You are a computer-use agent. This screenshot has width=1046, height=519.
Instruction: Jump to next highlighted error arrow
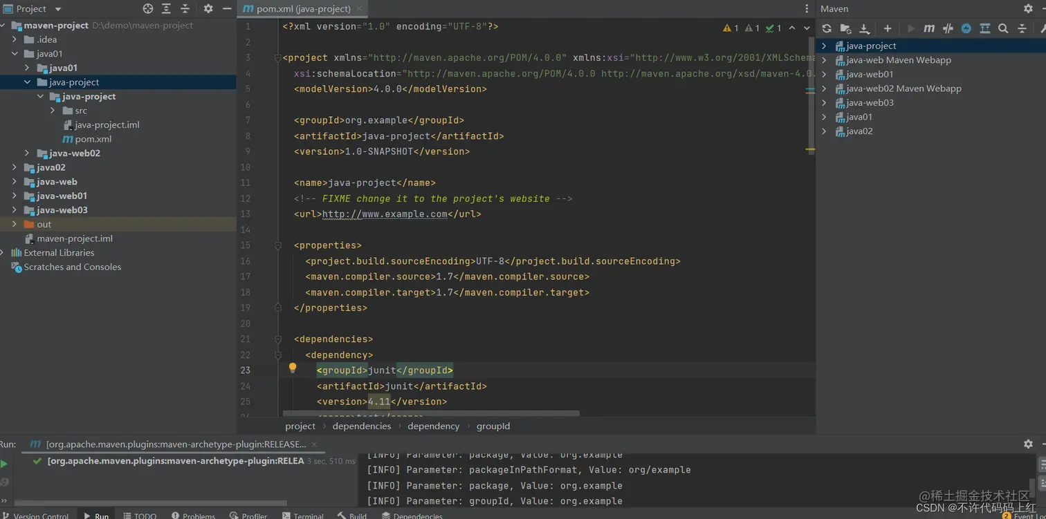click(x=807, y=28)
